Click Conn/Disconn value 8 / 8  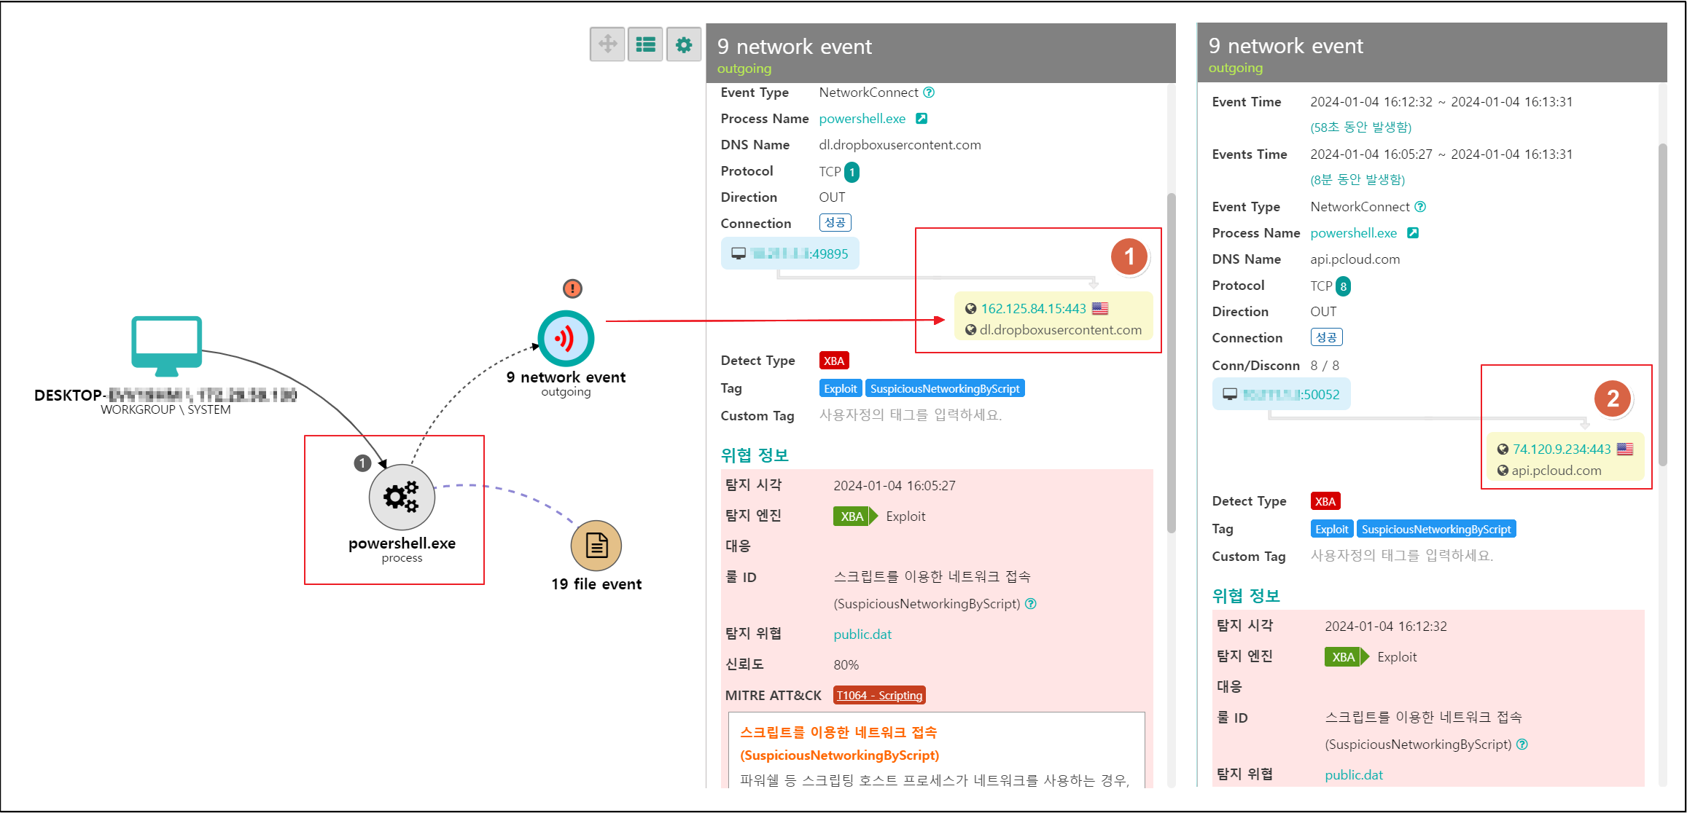(x=1325, y=366)
